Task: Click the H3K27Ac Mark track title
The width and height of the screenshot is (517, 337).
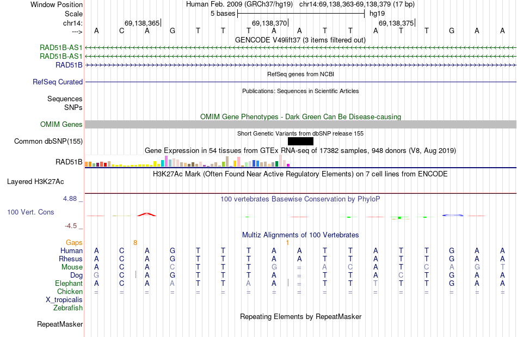Action: (300, 174)
